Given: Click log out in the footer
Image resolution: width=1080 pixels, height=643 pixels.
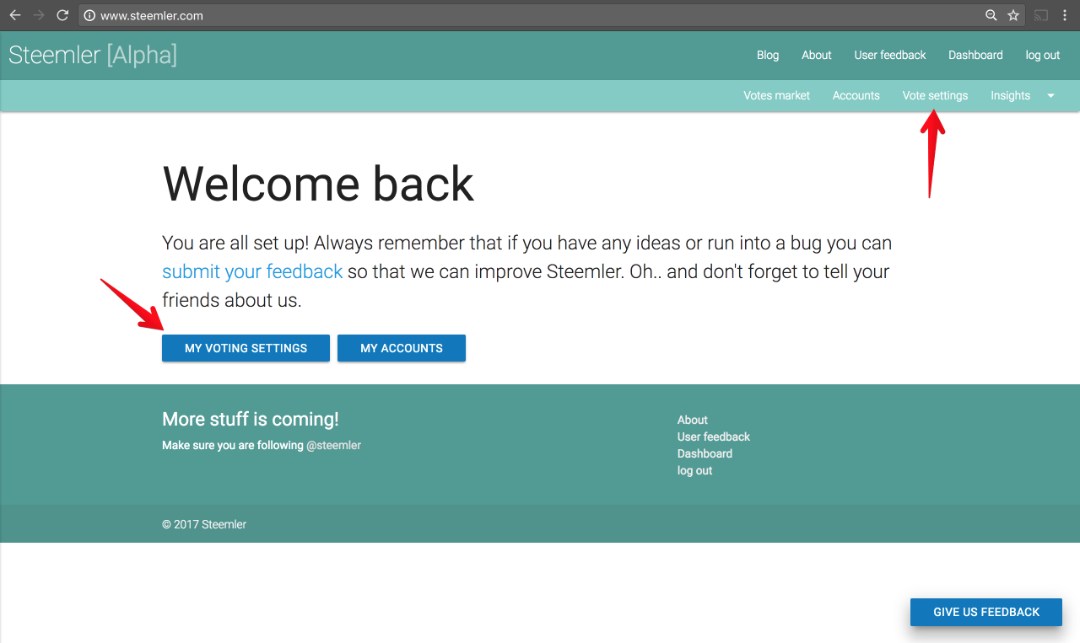Looking at the screenshot, I should coord(694,470).
